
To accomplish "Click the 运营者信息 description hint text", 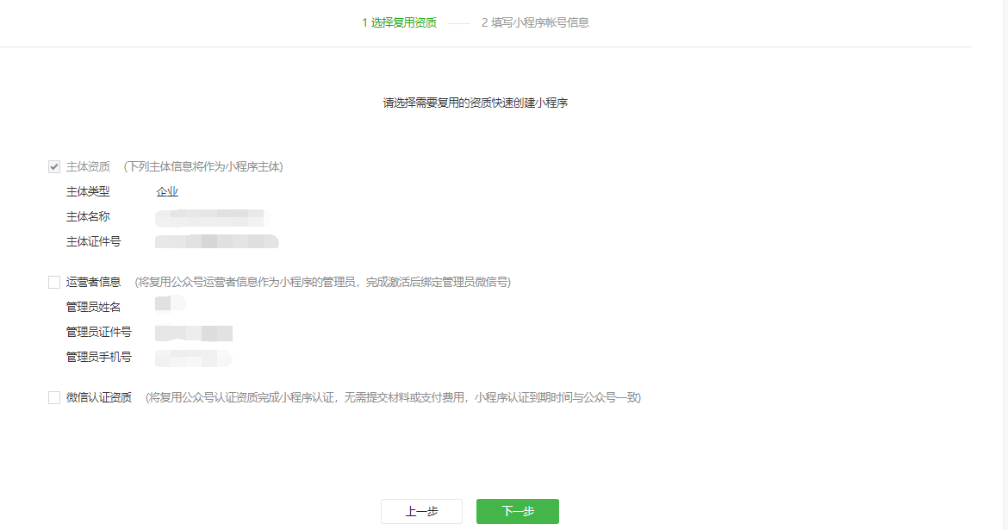I will [323, 282].
